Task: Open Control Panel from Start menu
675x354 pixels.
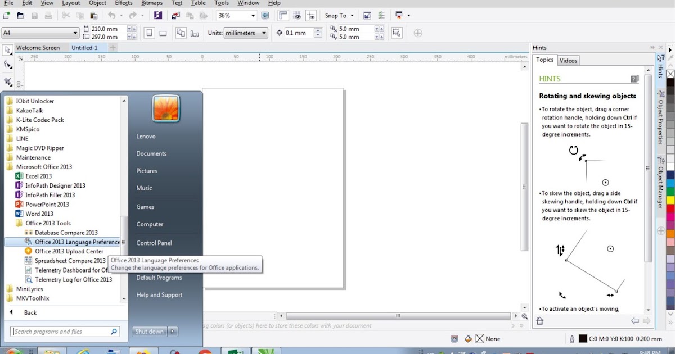Action: point(154,243)
